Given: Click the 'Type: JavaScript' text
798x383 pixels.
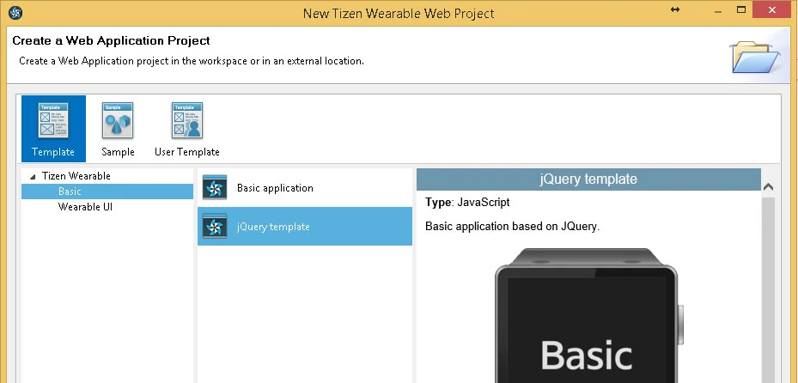Looking at the screenshot, I should tap(467, 203).
